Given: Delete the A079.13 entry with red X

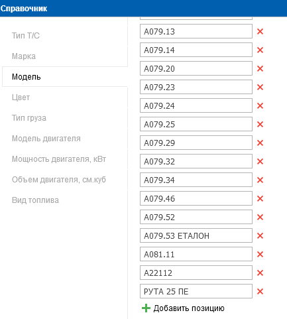Looking at the screenshot, I should coord(260,31).
